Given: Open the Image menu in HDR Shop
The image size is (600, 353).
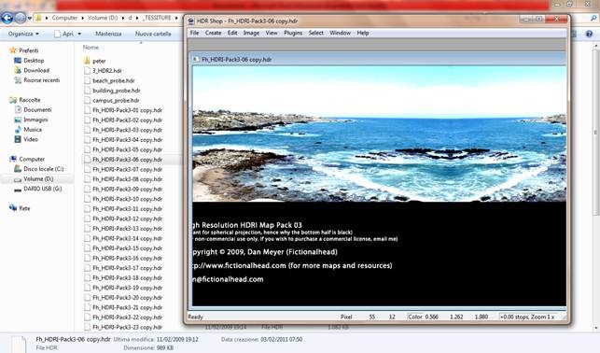Looking at the screenshot, I should click(x=251, y=33).
